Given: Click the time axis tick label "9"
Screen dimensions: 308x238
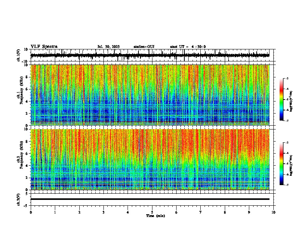Looking at the screenshot, I should pyautogui.click(x=249, y=212).
